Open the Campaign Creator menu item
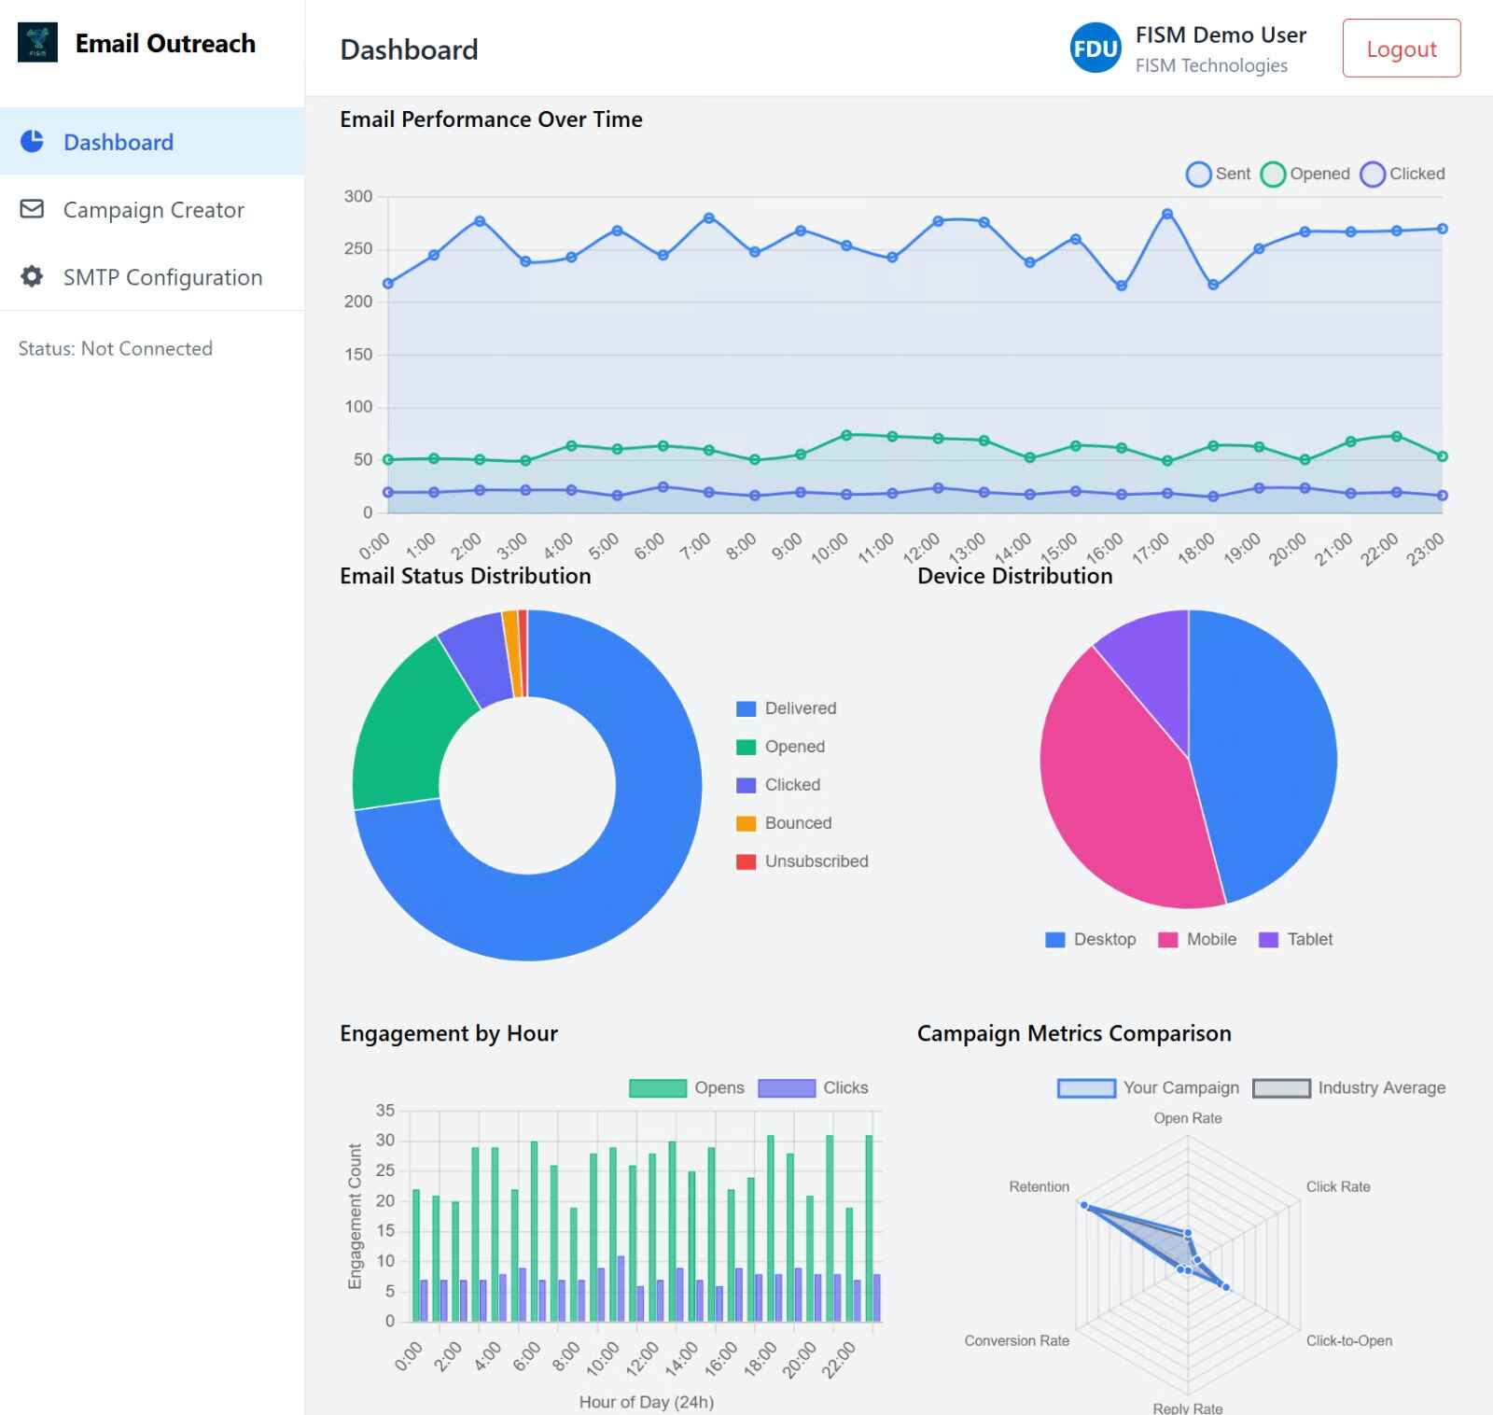Viewport: 1493px width, 1415px height. click(x=153, y=210)
